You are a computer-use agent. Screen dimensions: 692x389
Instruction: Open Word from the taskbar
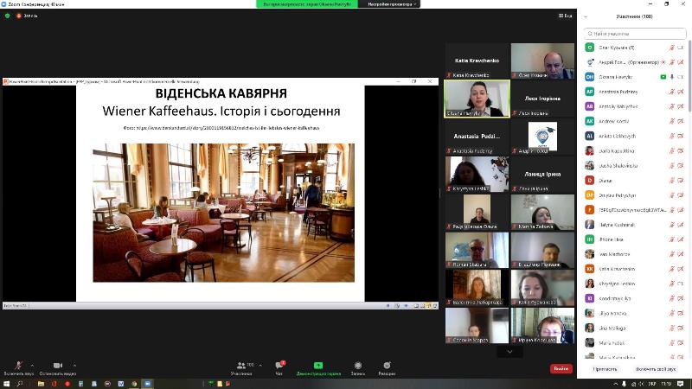[121, 384]
